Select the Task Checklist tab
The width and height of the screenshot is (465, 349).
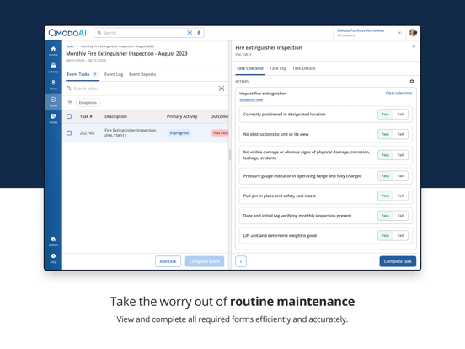[x=249, y=68]
